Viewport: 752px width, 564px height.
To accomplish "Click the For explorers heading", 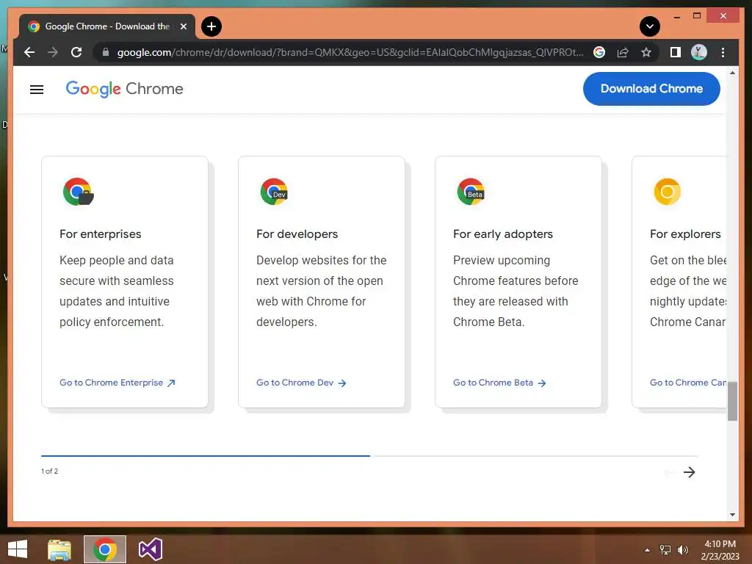I will (x=685, y=234).
